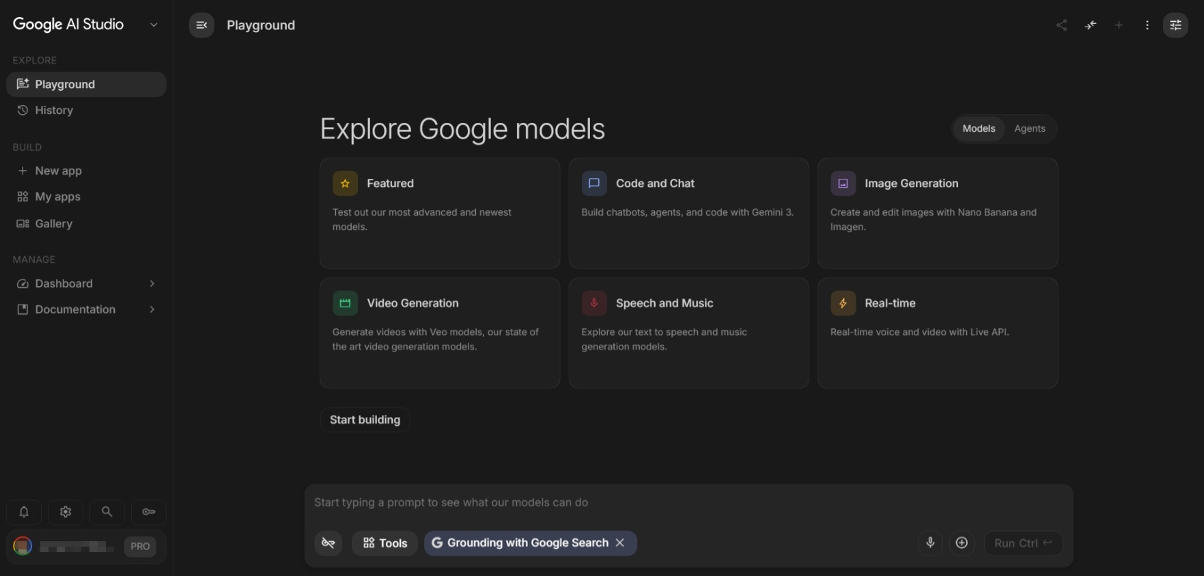
Task: Click the microphone voice input icon
Action: tap(930, 543)
